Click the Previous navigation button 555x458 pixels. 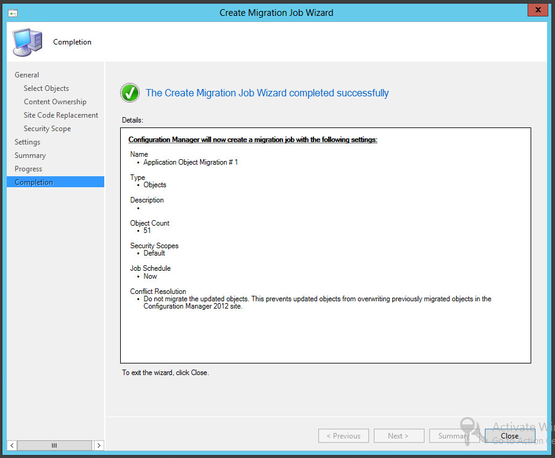(x=343, y=435)
